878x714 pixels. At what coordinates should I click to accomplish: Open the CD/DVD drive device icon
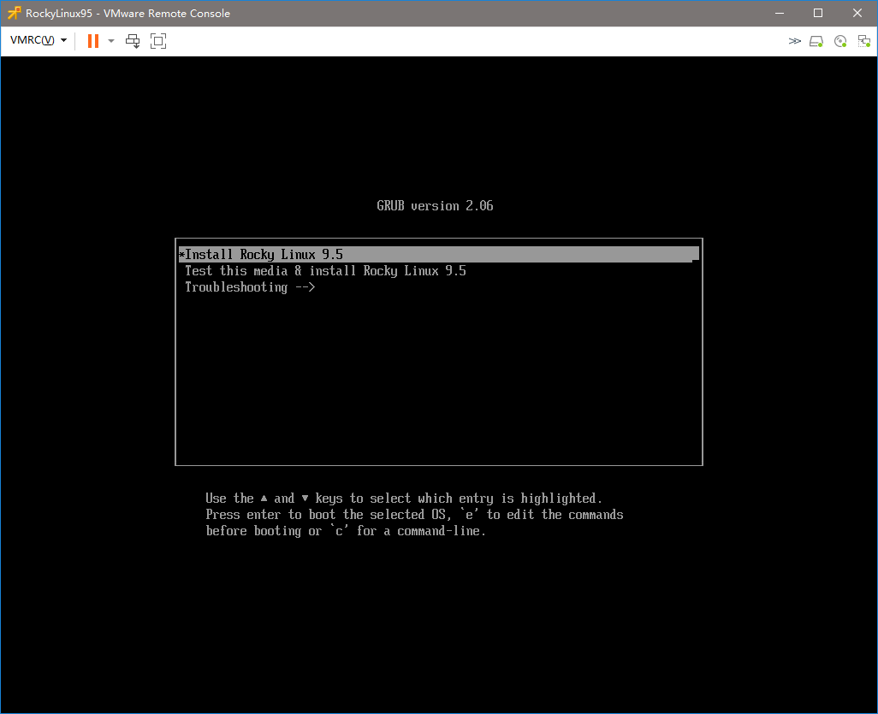tap(840, 41)
